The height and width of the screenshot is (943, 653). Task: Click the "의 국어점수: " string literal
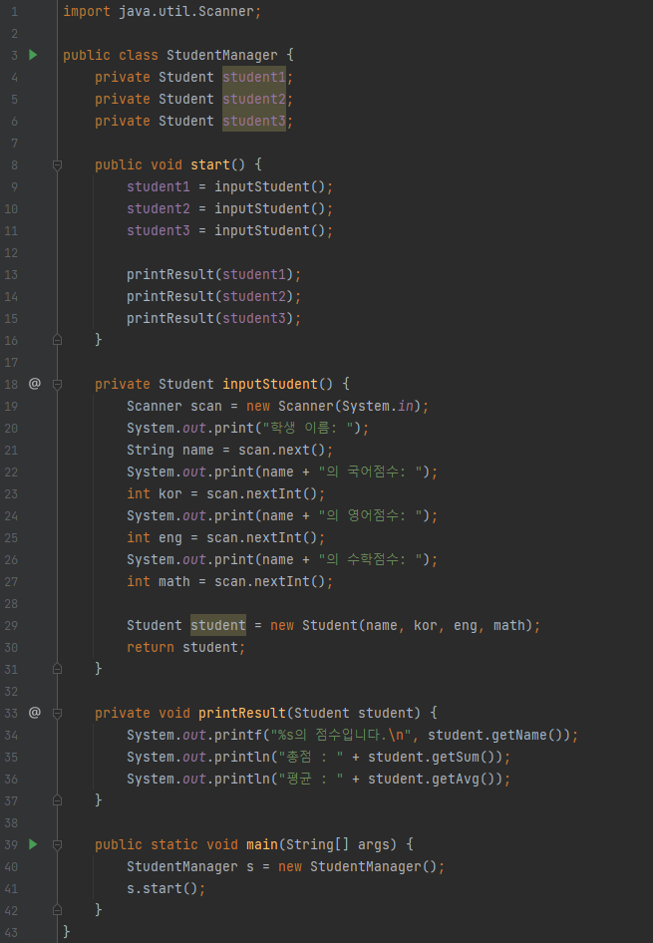point(370,472)
